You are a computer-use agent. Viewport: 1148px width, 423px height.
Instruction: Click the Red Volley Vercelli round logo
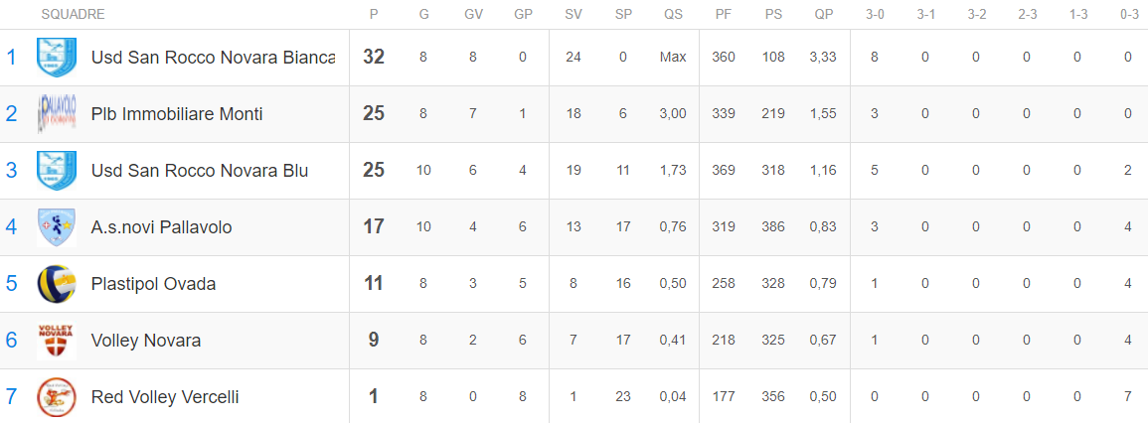[57, 397]
